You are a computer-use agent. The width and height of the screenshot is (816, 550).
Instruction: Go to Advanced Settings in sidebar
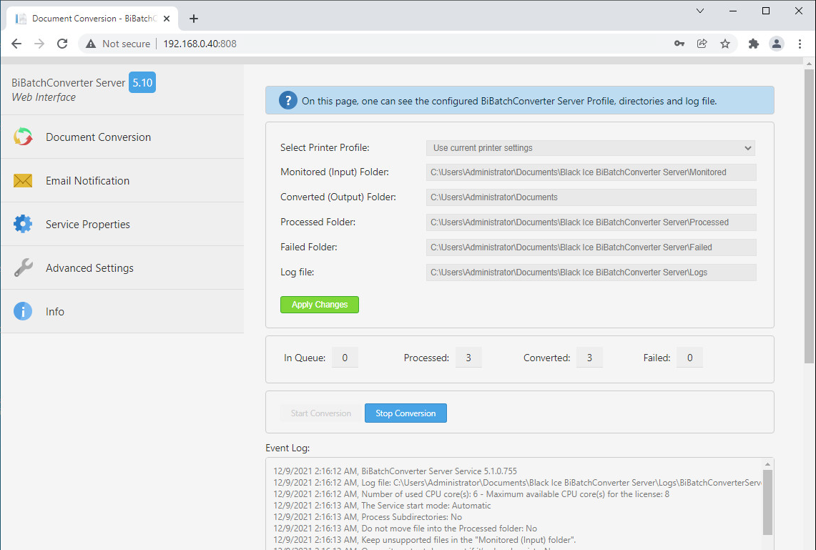89,268
